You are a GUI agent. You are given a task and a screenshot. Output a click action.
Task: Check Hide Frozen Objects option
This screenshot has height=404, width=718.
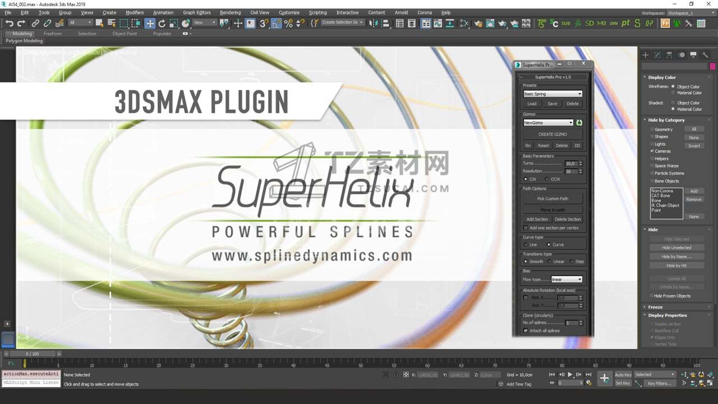pyautogui.click(x=652, y=296)
